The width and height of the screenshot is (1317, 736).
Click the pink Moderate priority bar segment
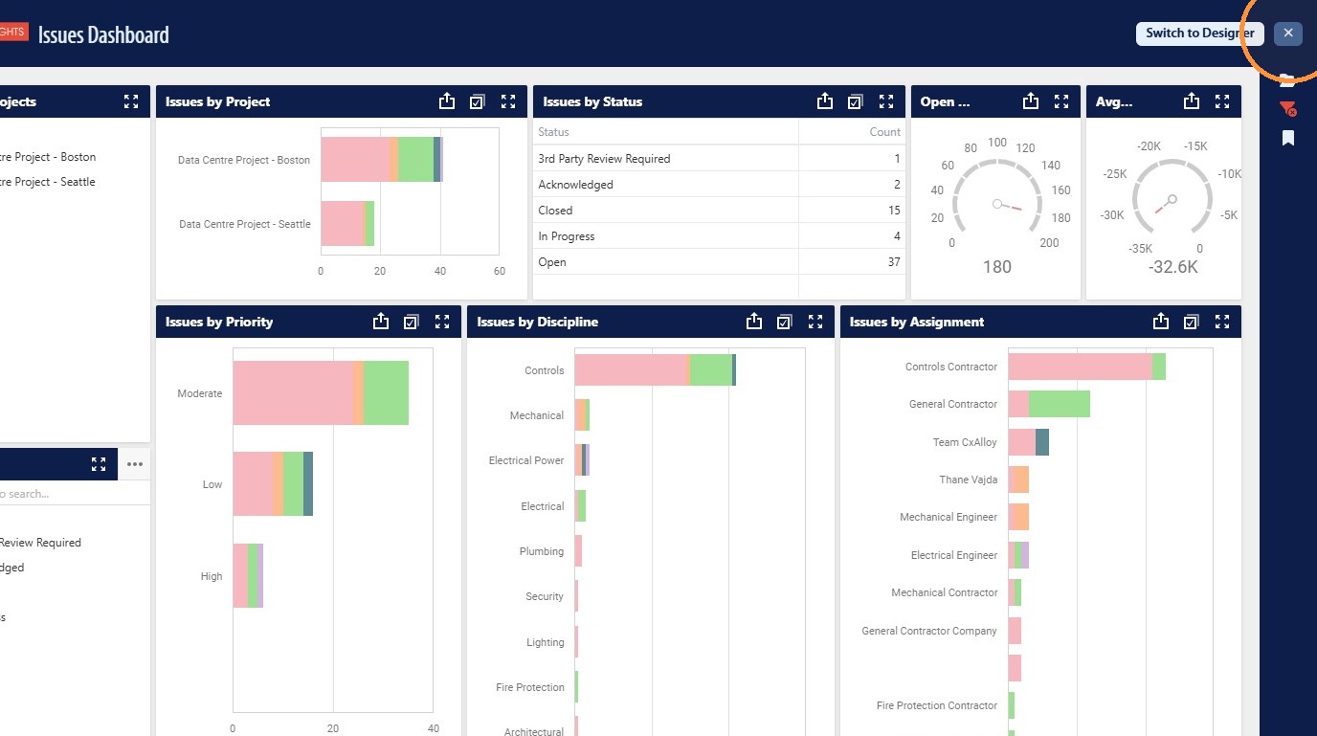pos(293,393)
